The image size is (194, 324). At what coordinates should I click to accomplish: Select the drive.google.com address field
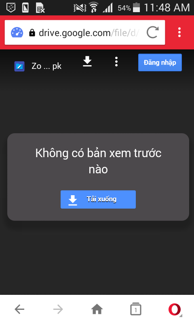pyautogui.click(x=85, y=32)
